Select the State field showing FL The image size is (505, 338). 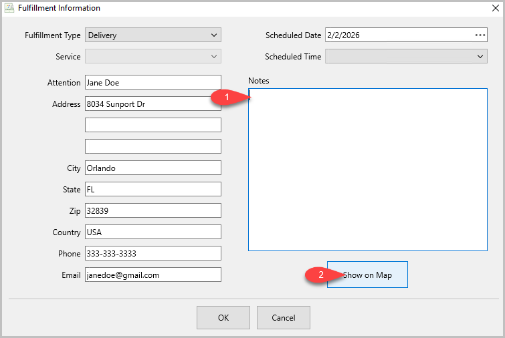coord(153,189)
